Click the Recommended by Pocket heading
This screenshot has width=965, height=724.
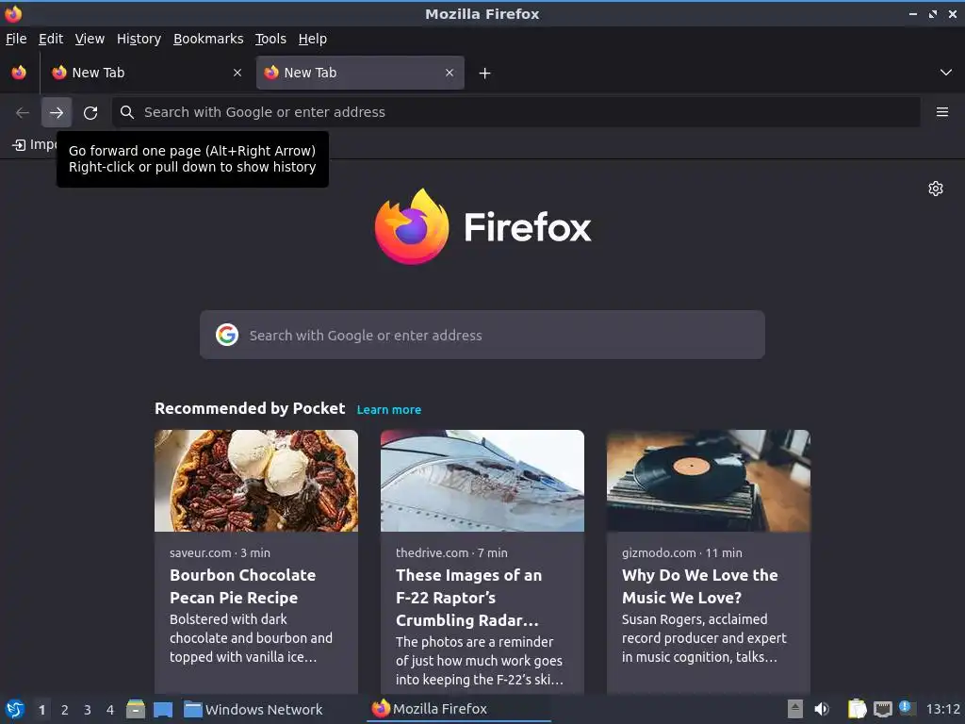point(250,409)
